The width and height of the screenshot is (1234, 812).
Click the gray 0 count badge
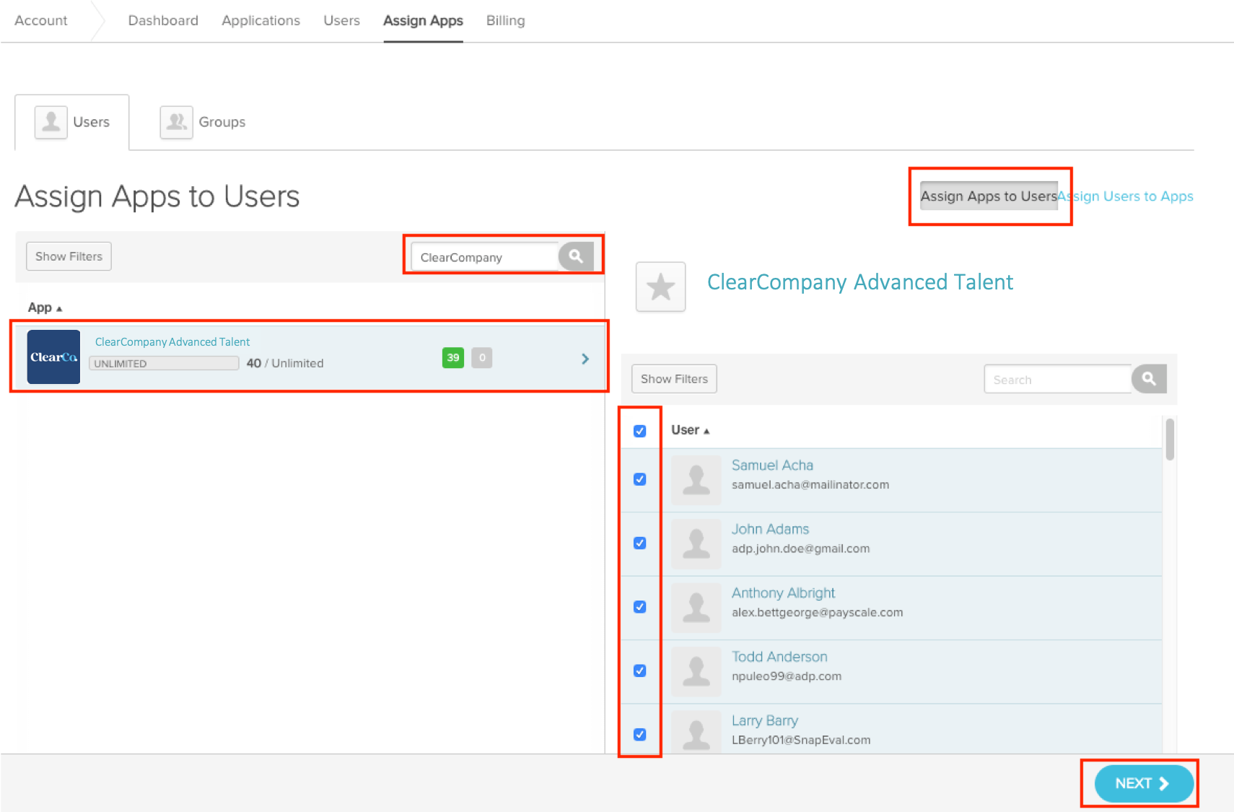482,357
